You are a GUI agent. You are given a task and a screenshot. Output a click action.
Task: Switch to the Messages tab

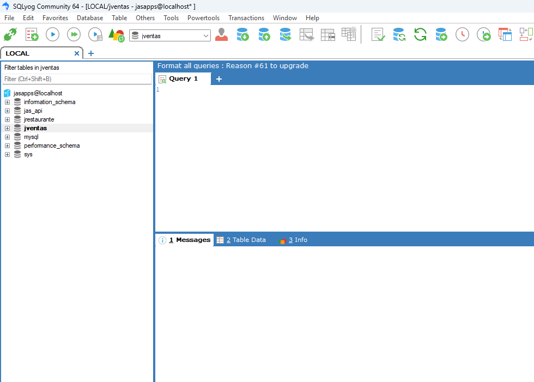(x=185, y=240)
